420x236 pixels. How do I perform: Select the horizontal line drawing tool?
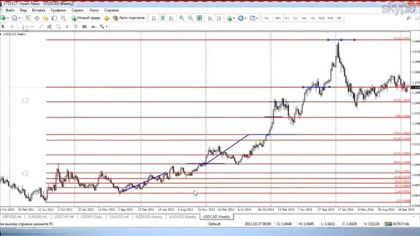tap(32, 27)
